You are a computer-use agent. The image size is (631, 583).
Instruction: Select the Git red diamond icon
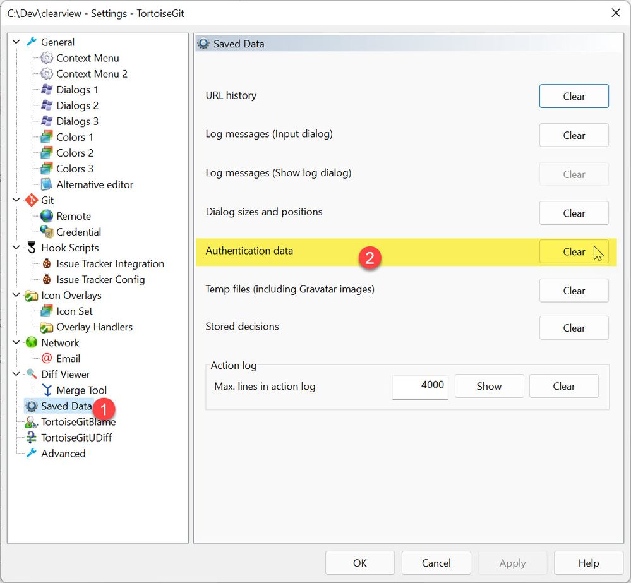click(x=32, y=200)
